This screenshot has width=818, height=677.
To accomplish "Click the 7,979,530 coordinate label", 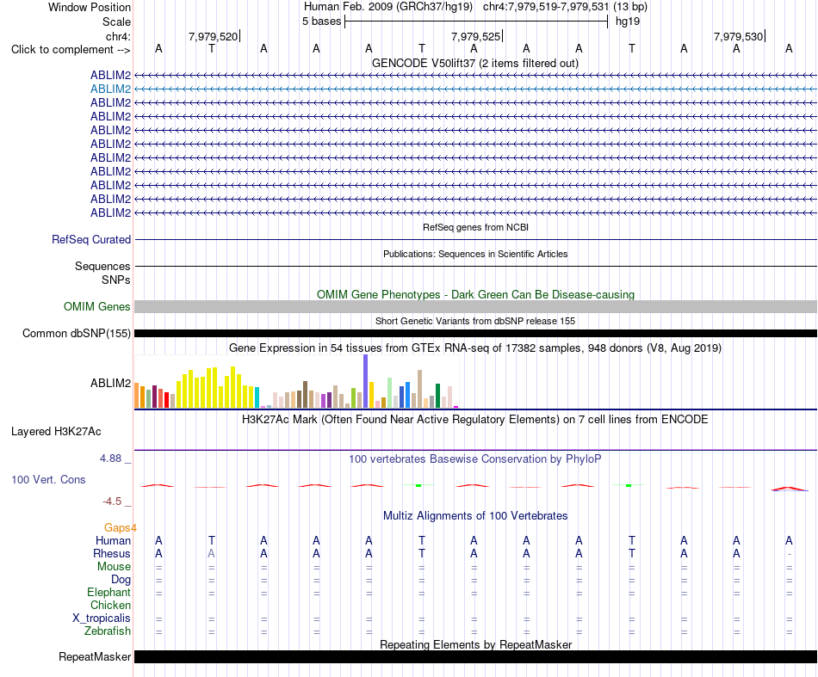I will [738, 36].
